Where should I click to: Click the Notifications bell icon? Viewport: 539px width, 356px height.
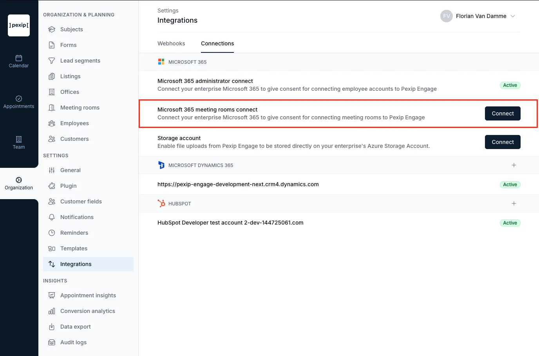pyautogui.click(x=52, y=217)
